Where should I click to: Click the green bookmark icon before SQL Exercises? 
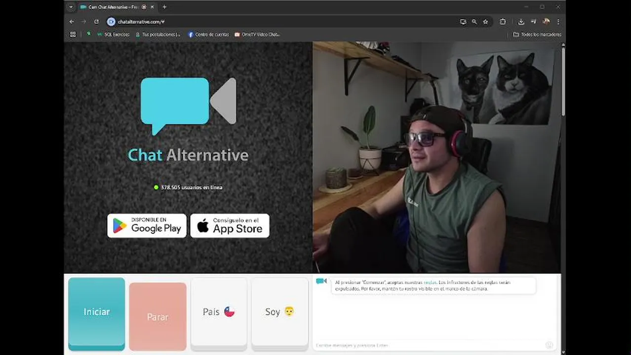coord(89,34)
